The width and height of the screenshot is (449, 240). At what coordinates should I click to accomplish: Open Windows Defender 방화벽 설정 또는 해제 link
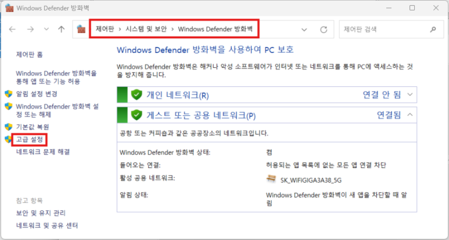pos(58,111)
